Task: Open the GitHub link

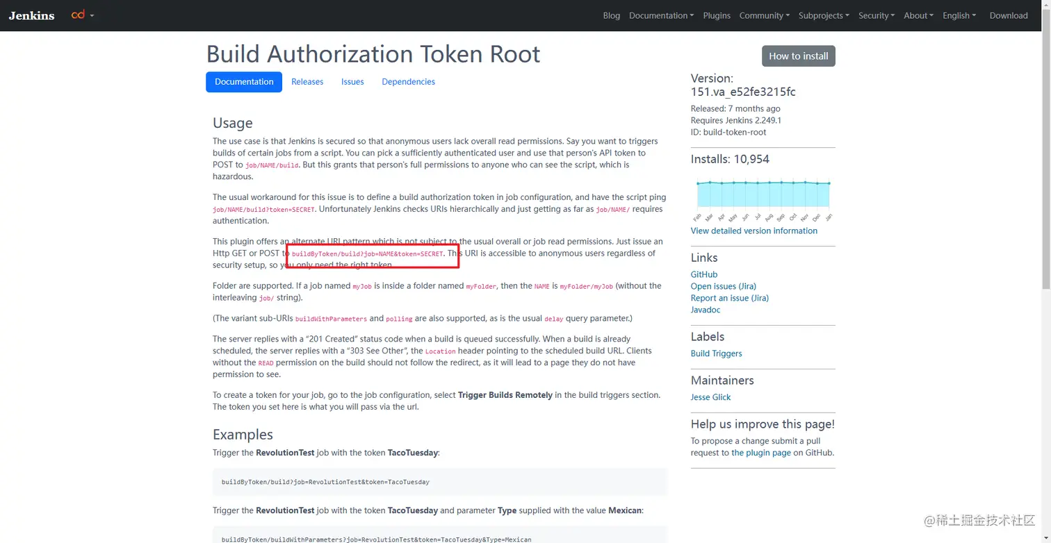Action: [703, 274]
